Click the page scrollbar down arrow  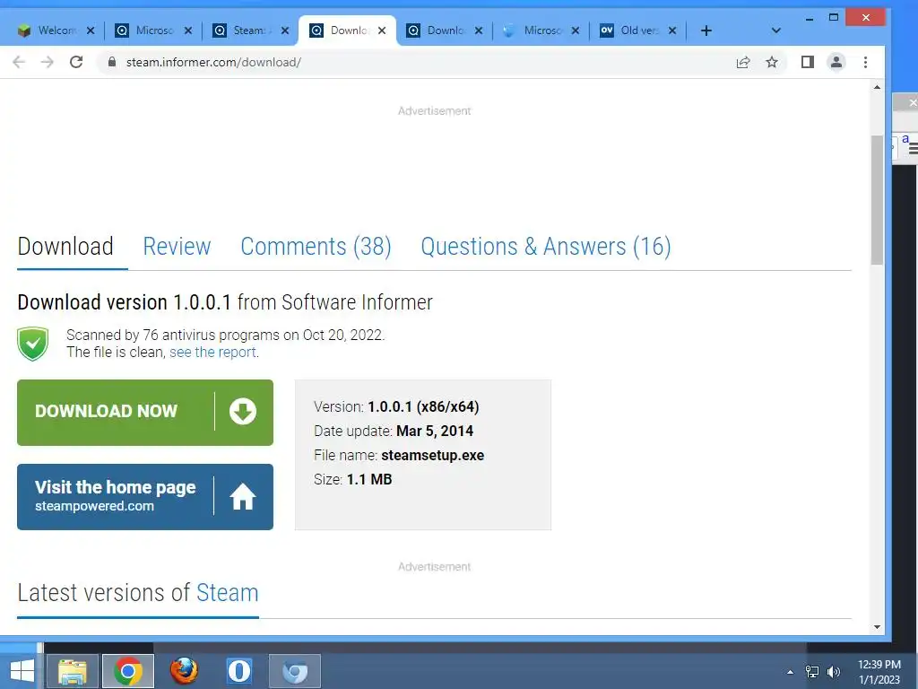(877, 627)
